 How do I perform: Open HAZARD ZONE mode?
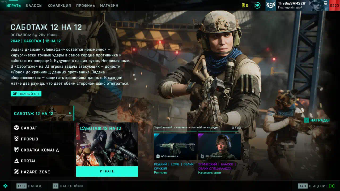pos(42,172)
